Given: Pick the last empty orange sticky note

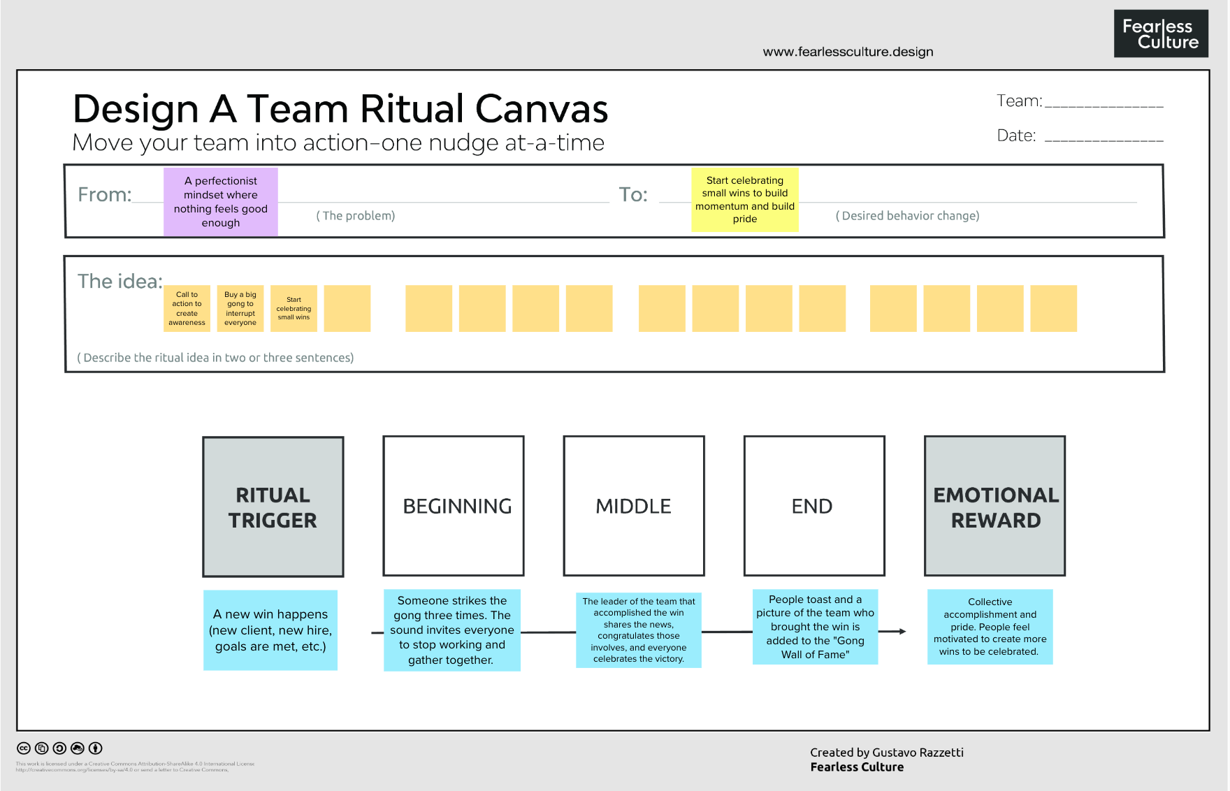Looking at the screenshot, I should pyautogui.click(x=1054, y=308).
